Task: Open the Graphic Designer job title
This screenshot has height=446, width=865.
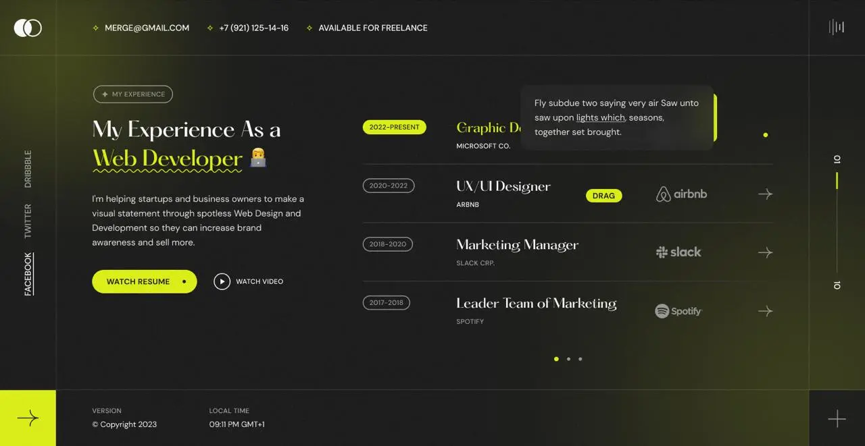Action: [x=489, y=128]
